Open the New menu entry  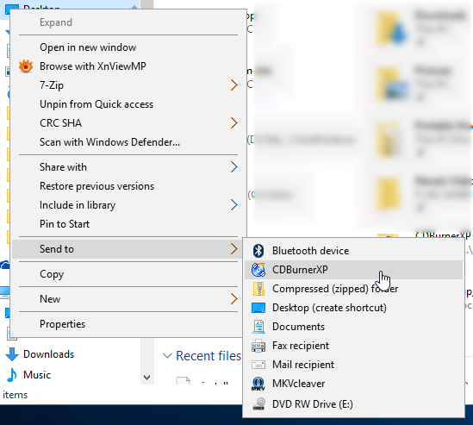coord(128,299)
